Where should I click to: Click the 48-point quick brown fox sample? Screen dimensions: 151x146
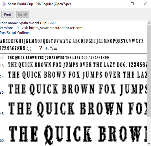click(78, 109)
